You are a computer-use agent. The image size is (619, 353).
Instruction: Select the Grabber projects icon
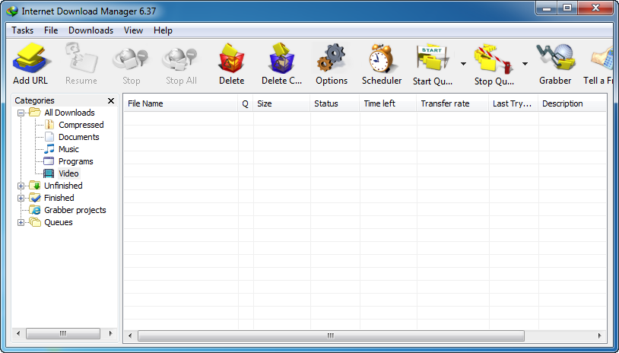tap(35, 210)
